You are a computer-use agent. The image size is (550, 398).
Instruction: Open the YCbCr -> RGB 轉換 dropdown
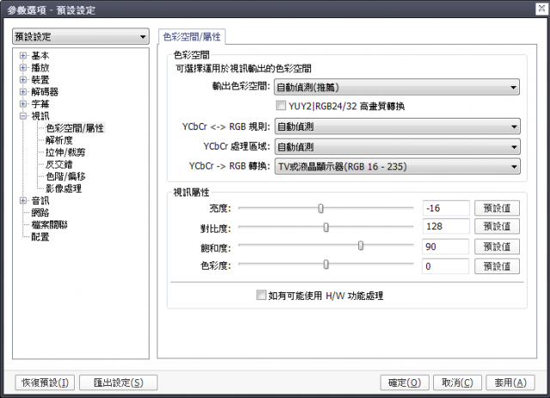point(397,167)
